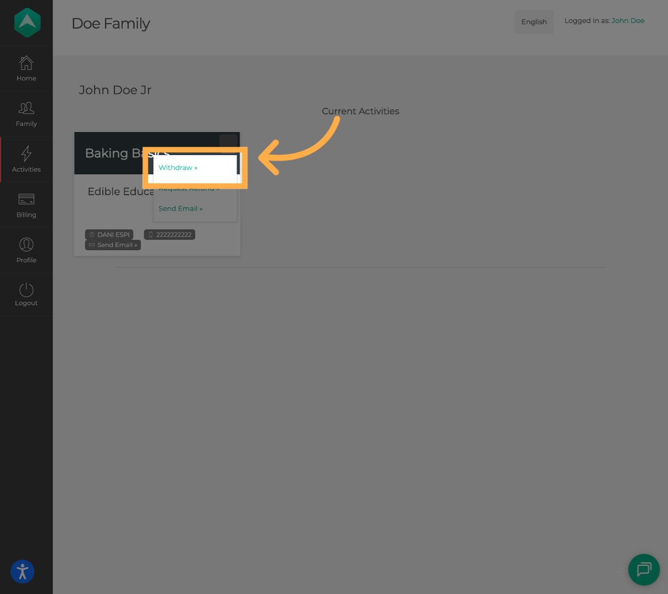Select Request Refund in the activity menu
This screenshot has width=668, height=594.
pyautogui.click(x=189, y=190)
